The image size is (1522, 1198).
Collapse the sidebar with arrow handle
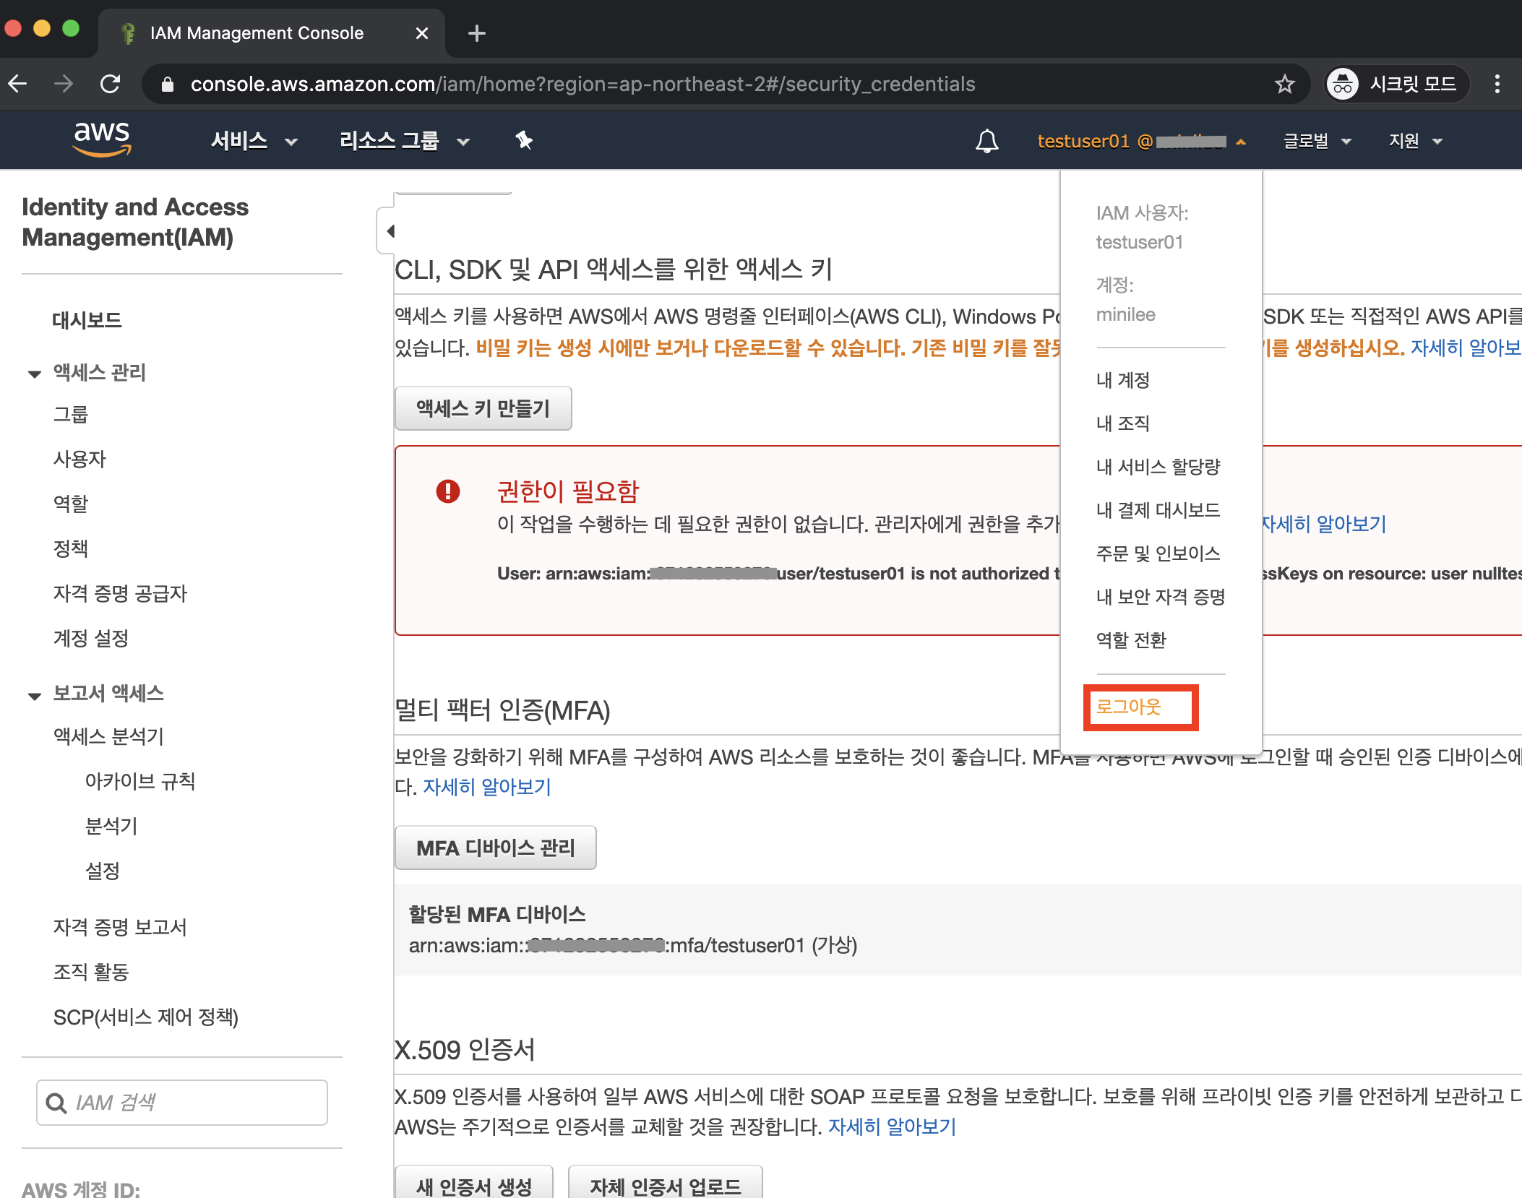pos(389,231)
